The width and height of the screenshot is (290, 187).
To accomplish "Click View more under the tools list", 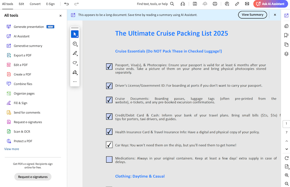I will coord(12,149).
